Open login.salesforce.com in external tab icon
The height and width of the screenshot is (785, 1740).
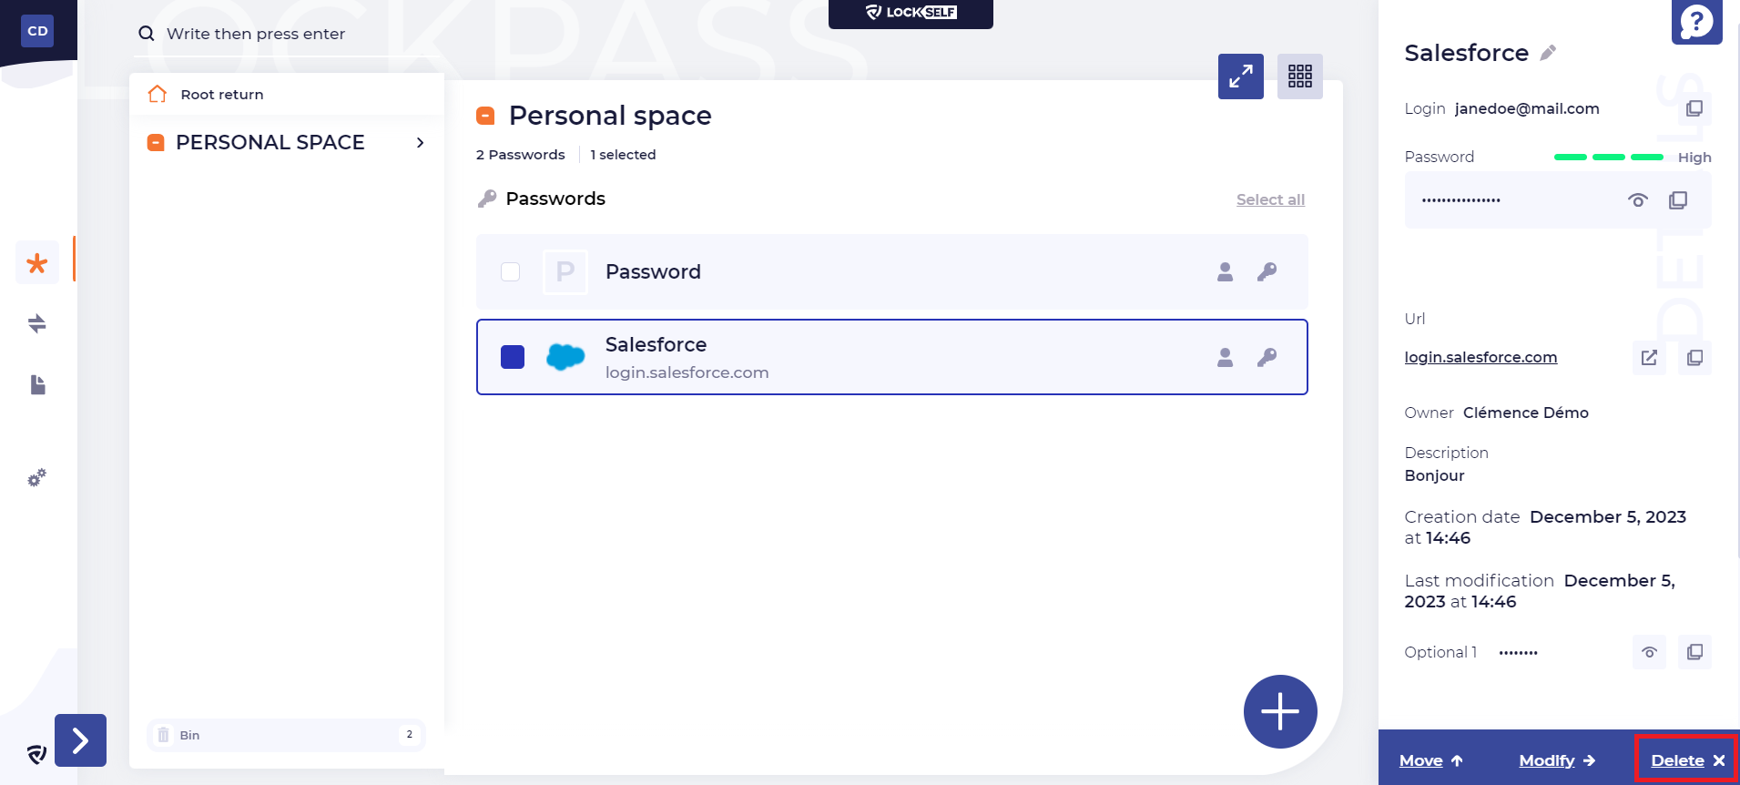click(1649, 358)
